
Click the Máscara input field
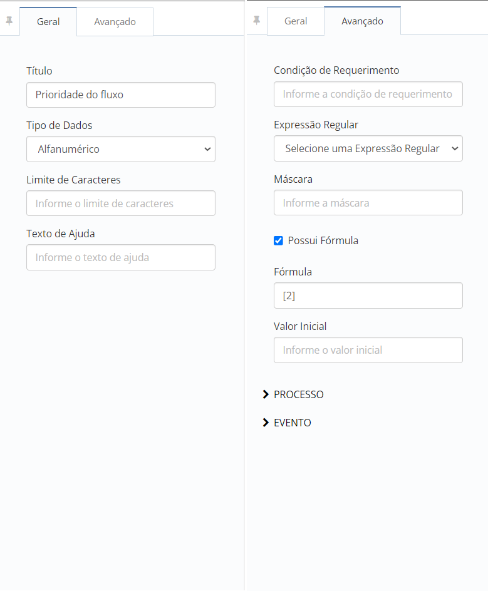coord(368,202)
